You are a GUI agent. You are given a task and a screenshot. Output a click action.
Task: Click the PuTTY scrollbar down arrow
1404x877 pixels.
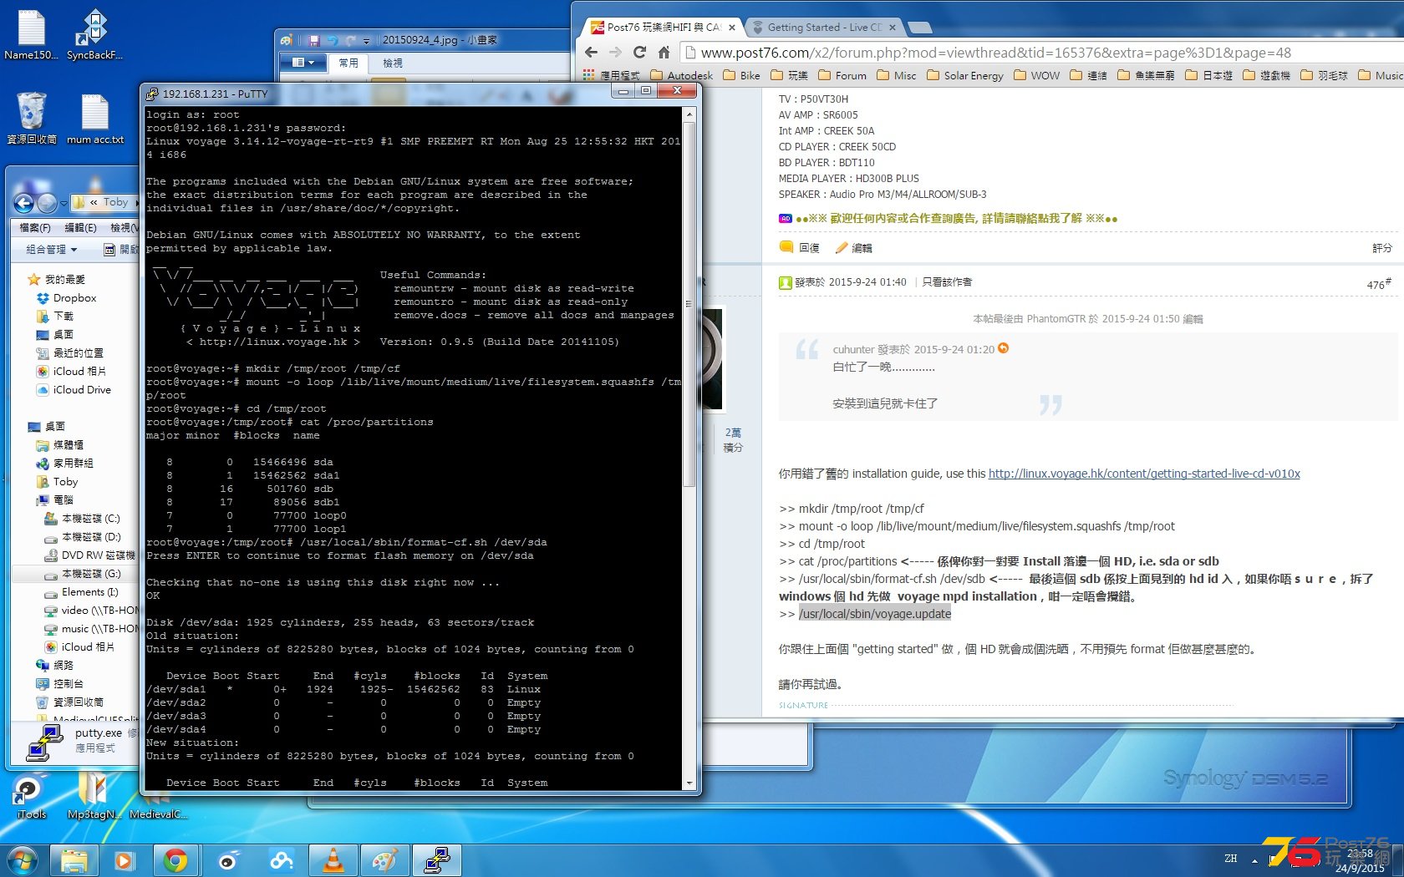689,783
